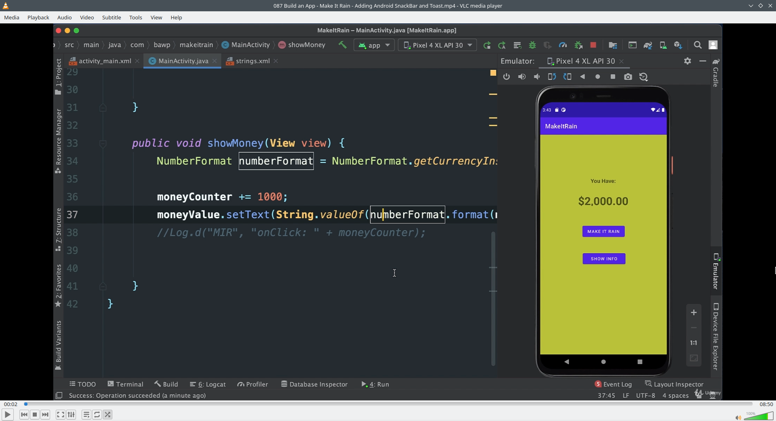The image size is (776, 421).
Task: Collapse the showMoney method fold marker
Action: pyautogui.click(x=103, y=143)
